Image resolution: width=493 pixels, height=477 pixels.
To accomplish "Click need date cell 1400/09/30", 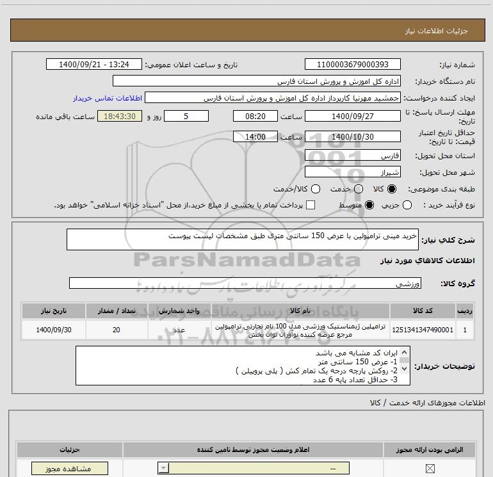I will coord(53,330).
